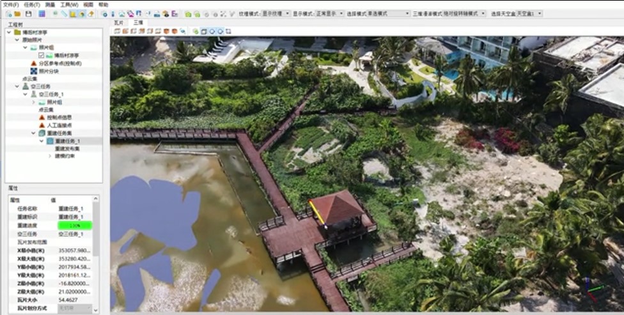Click the printer-like toolbar icon
This screenshot has height=315, width=624.
[x=157, y=14]
